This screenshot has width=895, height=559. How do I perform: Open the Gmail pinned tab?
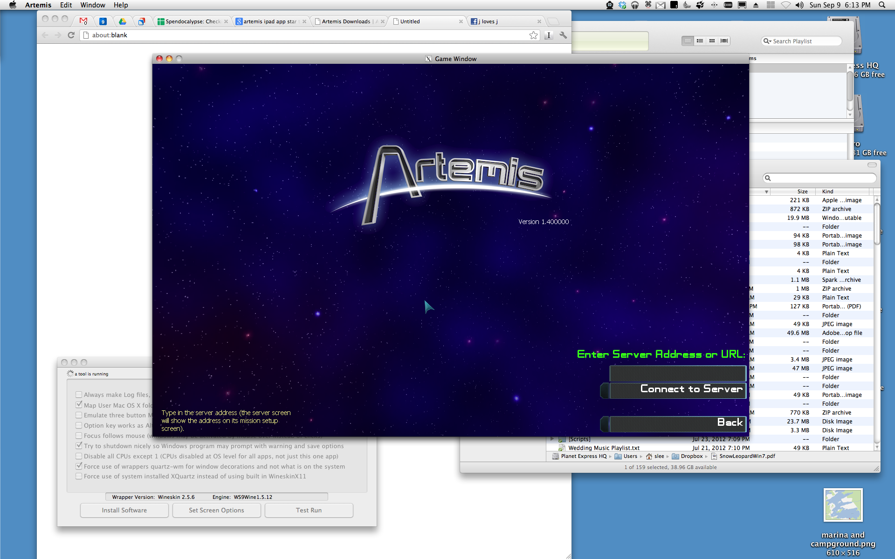83,21
